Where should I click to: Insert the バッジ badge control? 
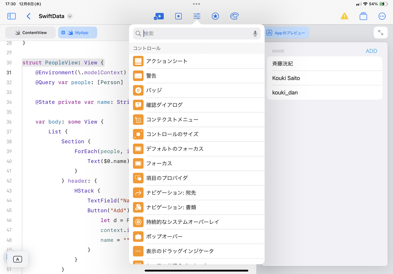click(196, 90)
